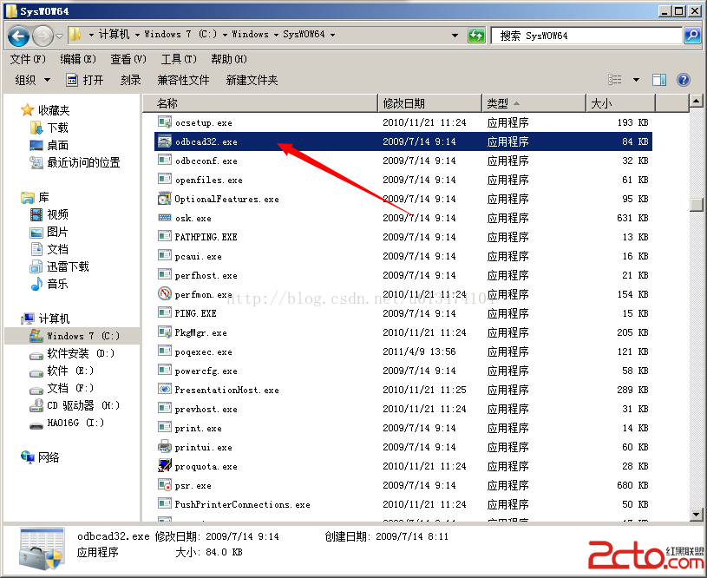Open 最近访问的位置 in favorites
Viewport: 707px width, 578px height.
click(75, 162)
